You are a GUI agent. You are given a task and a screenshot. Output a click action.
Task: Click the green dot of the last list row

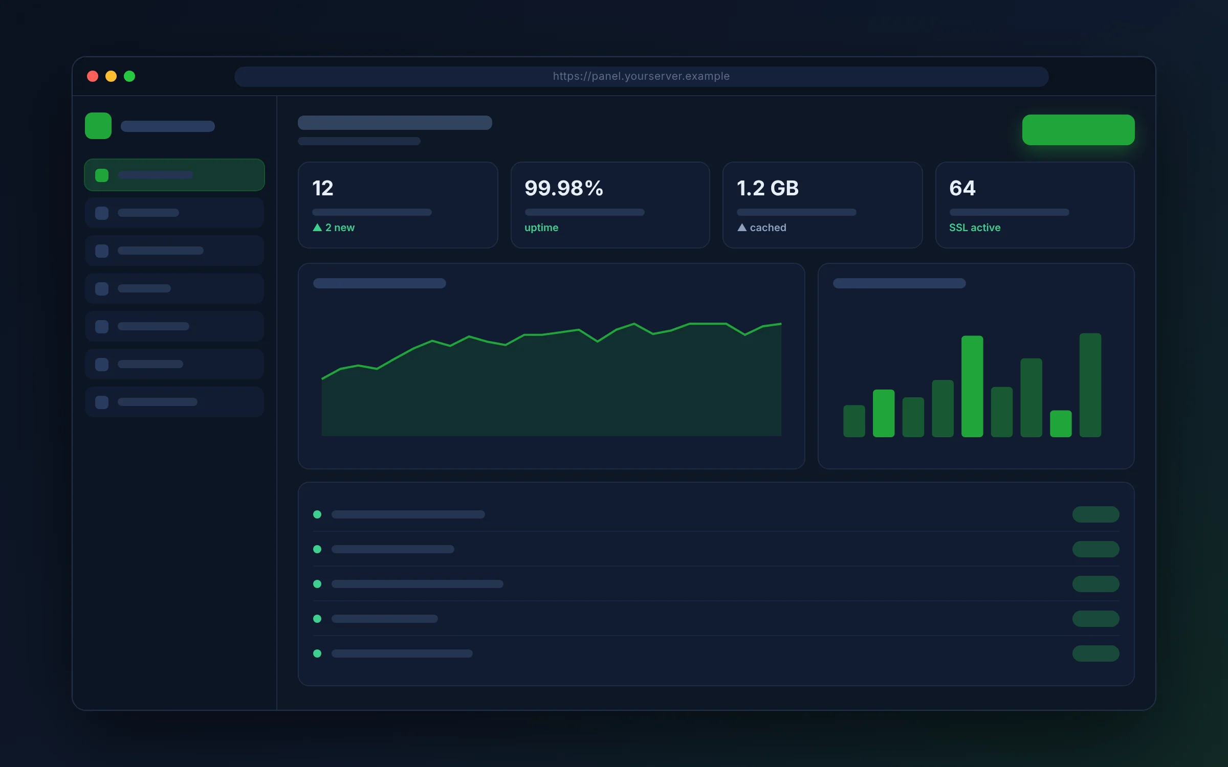coord(317,653)
